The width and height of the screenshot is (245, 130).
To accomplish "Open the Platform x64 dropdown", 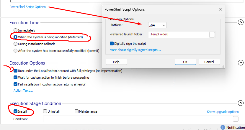I will [x=157, y=25].
